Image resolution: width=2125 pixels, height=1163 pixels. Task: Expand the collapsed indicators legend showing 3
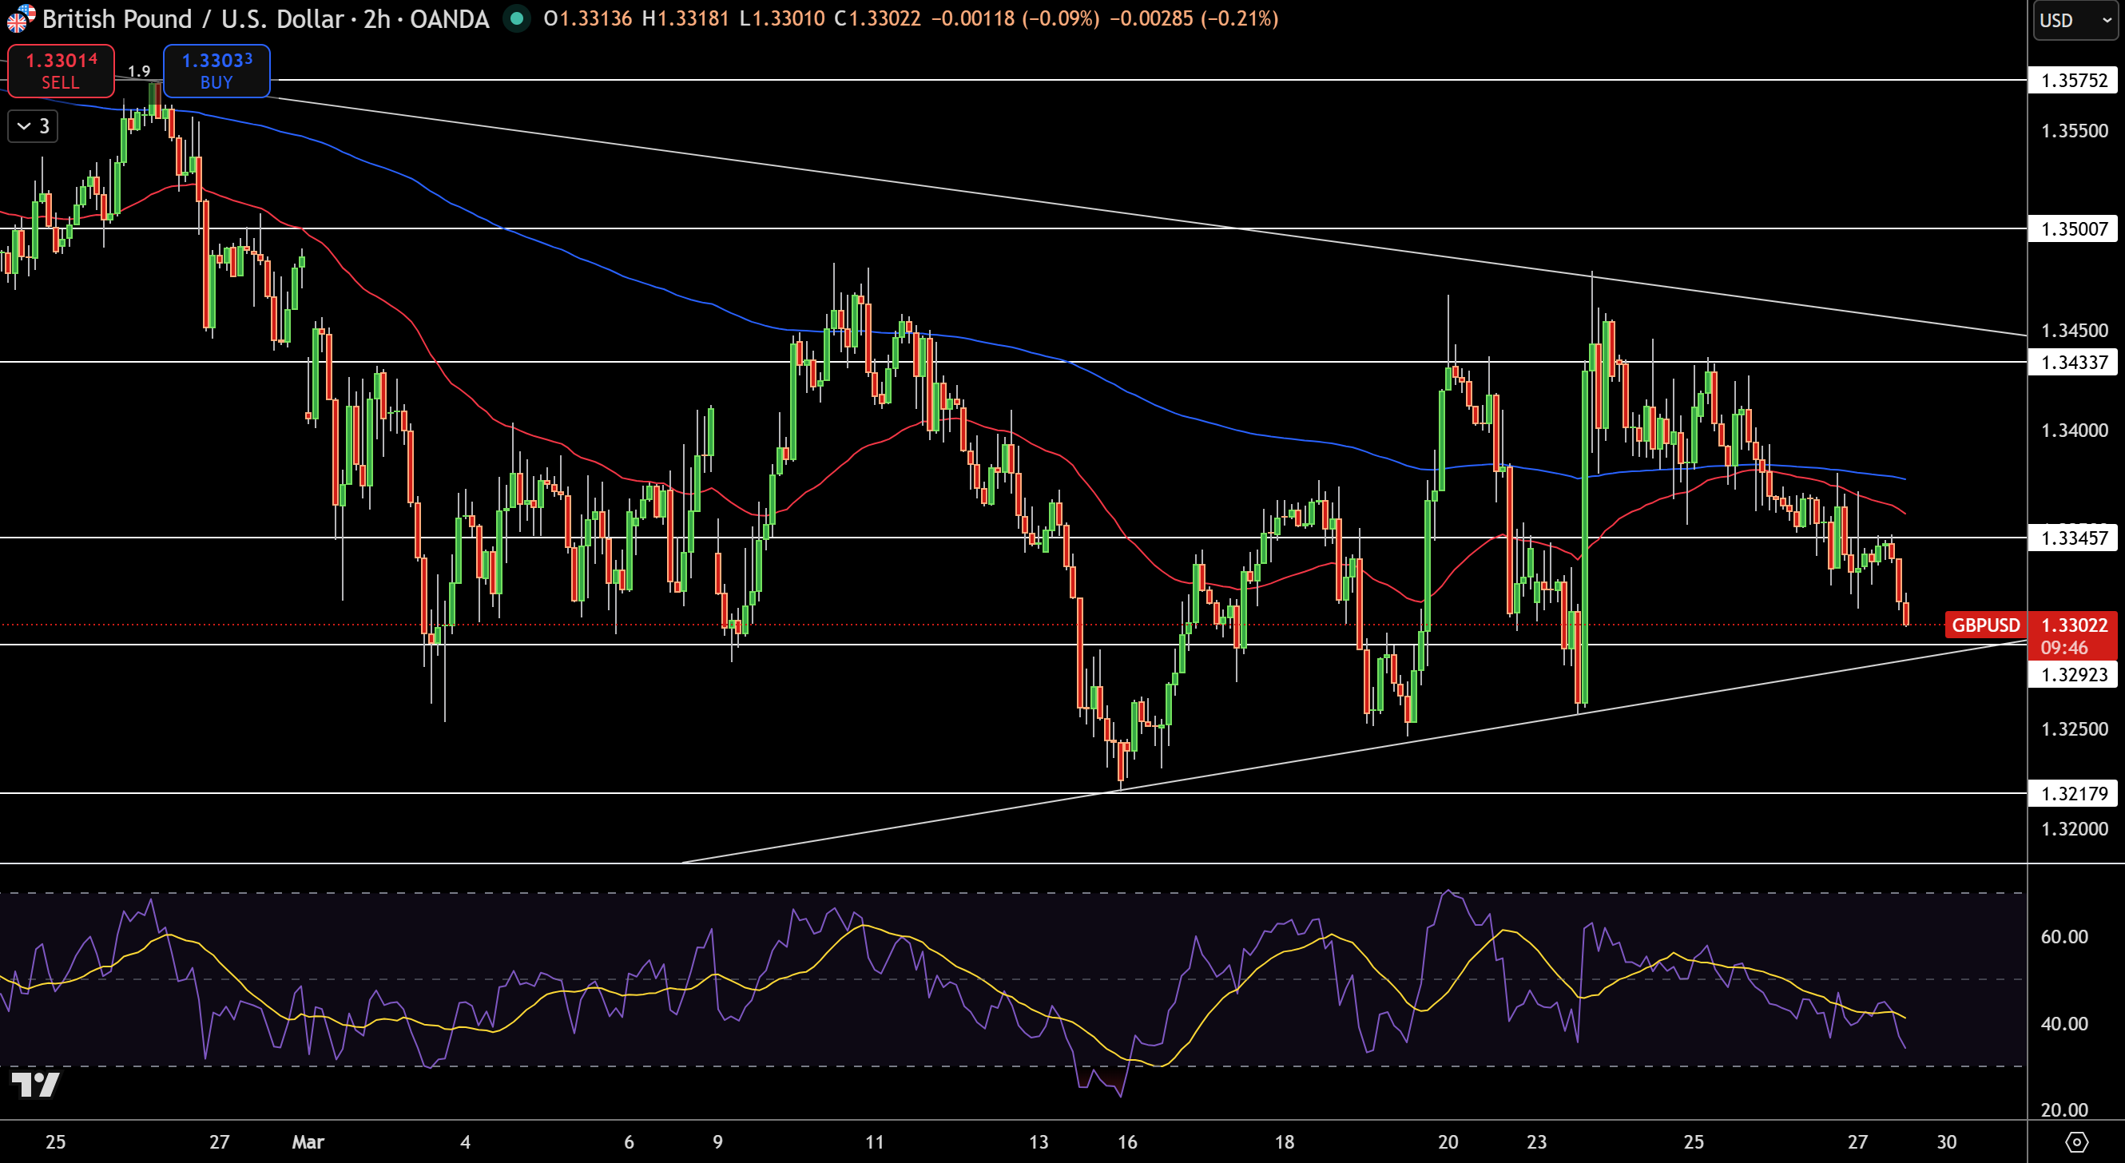[x=33, y=126]
